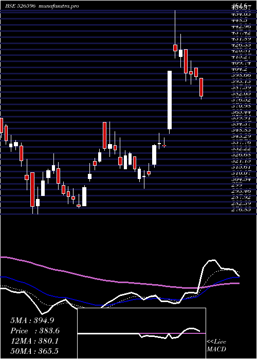Select the 'Price : 383.6' readout

(x=35, y=331)
